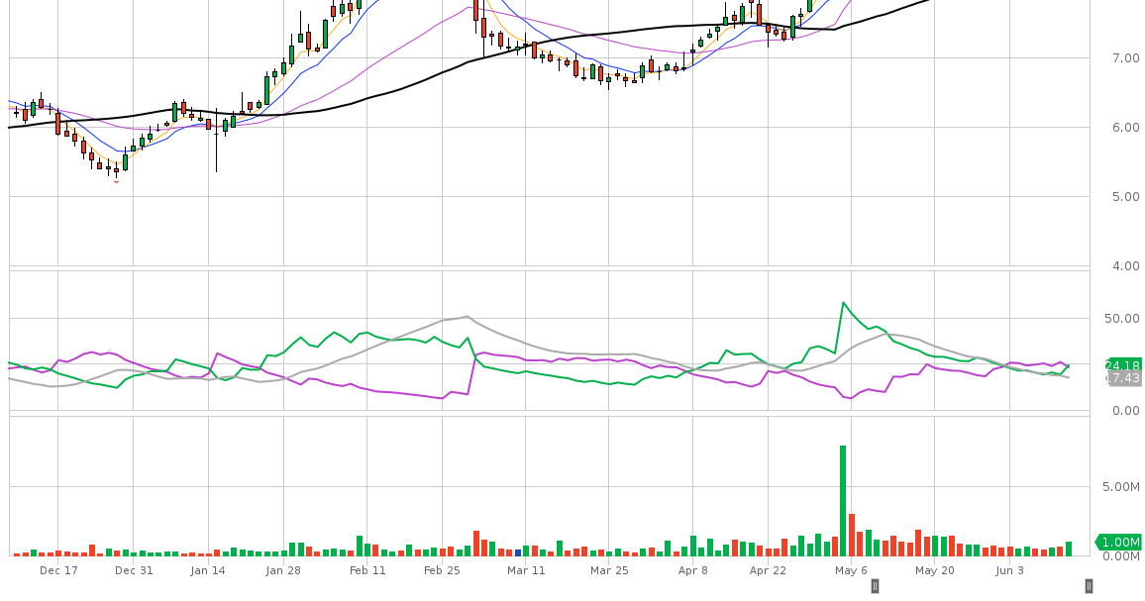The image size is (1145, 601).
Task: Click the Dec 31 date label
Action: pyautogui.click(x=135, y=570)
